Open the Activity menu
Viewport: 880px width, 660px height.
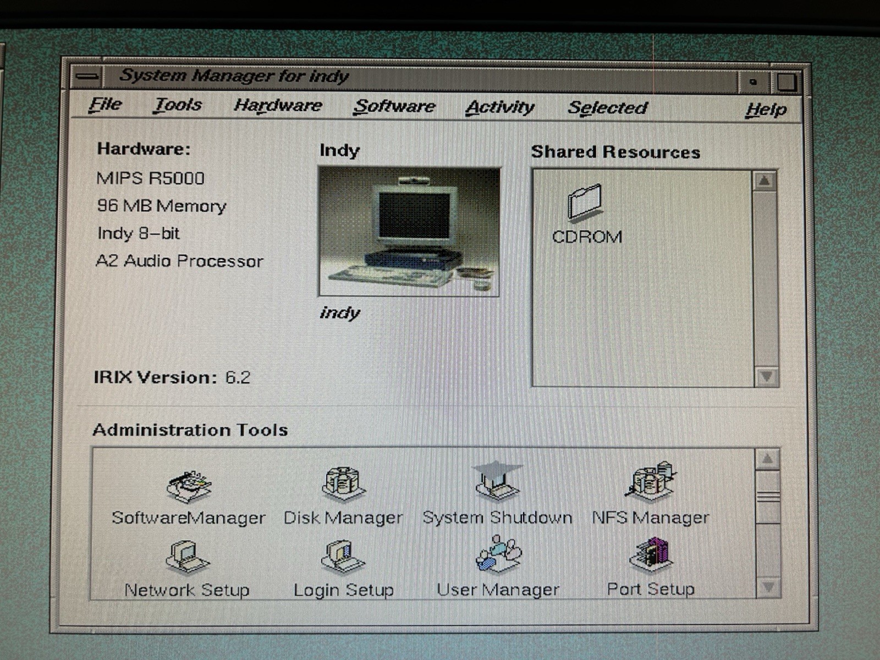(499, 107)
